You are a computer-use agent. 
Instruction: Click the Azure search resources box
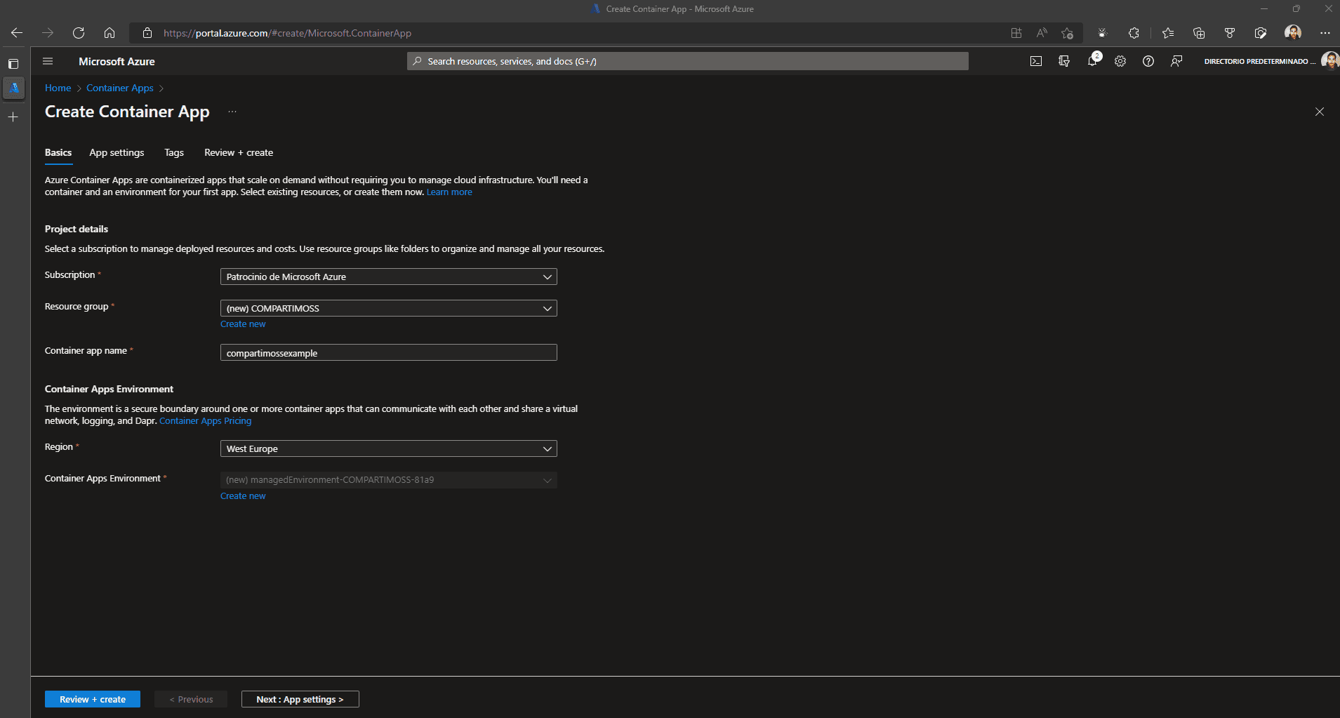tap(688, 61)
